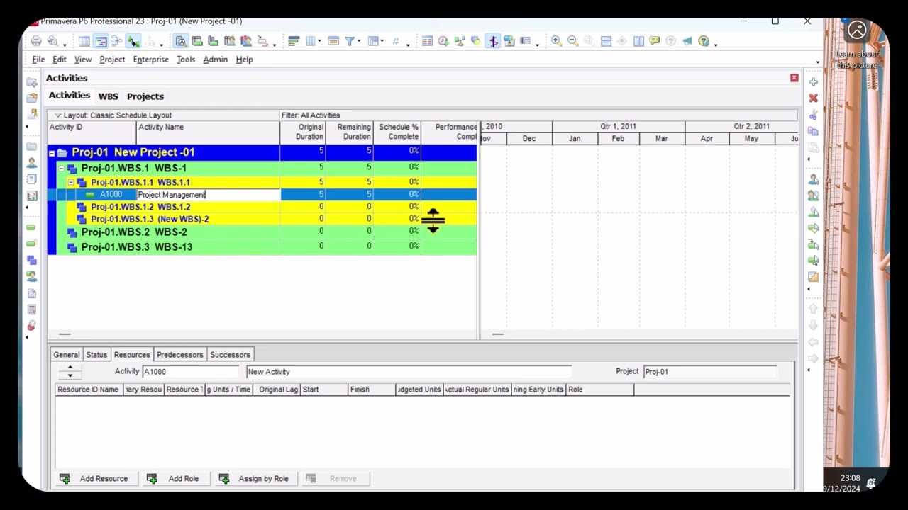Click the activity stepper up arrow in details

point(70,368)
